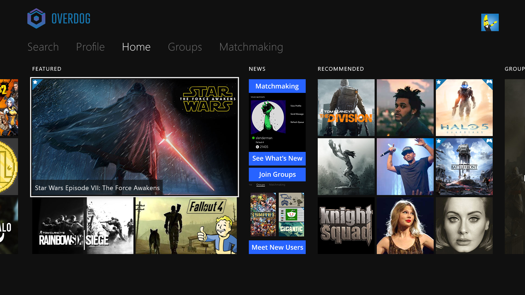Click the star badge on Star Wars featured tile
The width and height of the screenshot is (525, 295).
(35, 82)
